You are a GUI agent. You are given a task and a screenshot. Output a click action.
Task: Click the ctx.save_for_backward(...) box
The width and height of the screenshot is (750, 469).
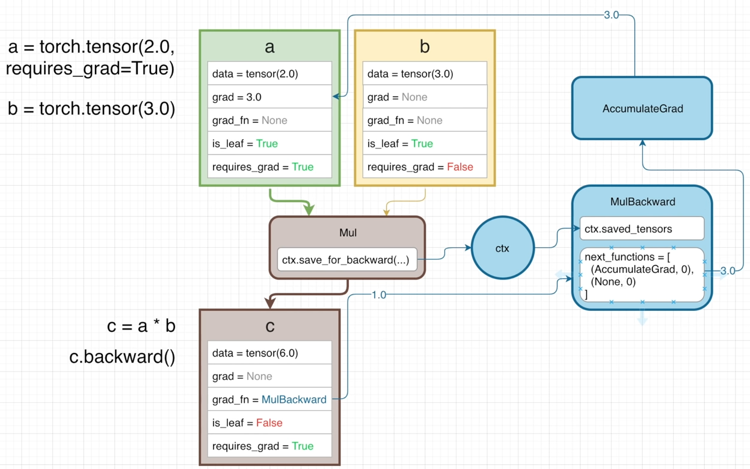pos(346,260)
